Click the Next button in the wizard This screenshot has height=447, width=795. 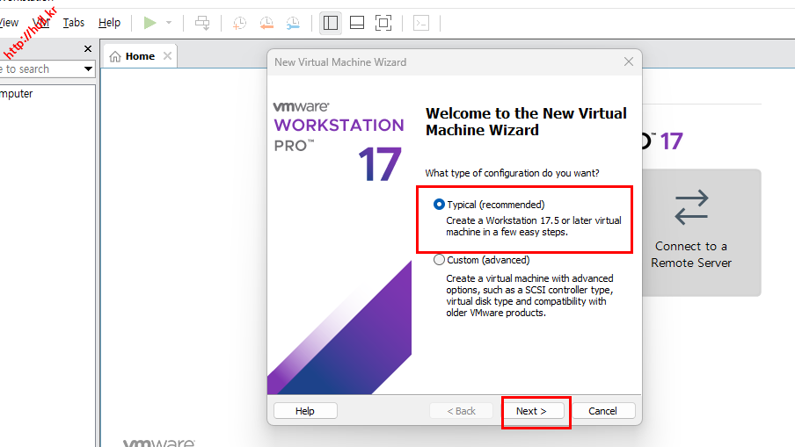pos(531,411)
